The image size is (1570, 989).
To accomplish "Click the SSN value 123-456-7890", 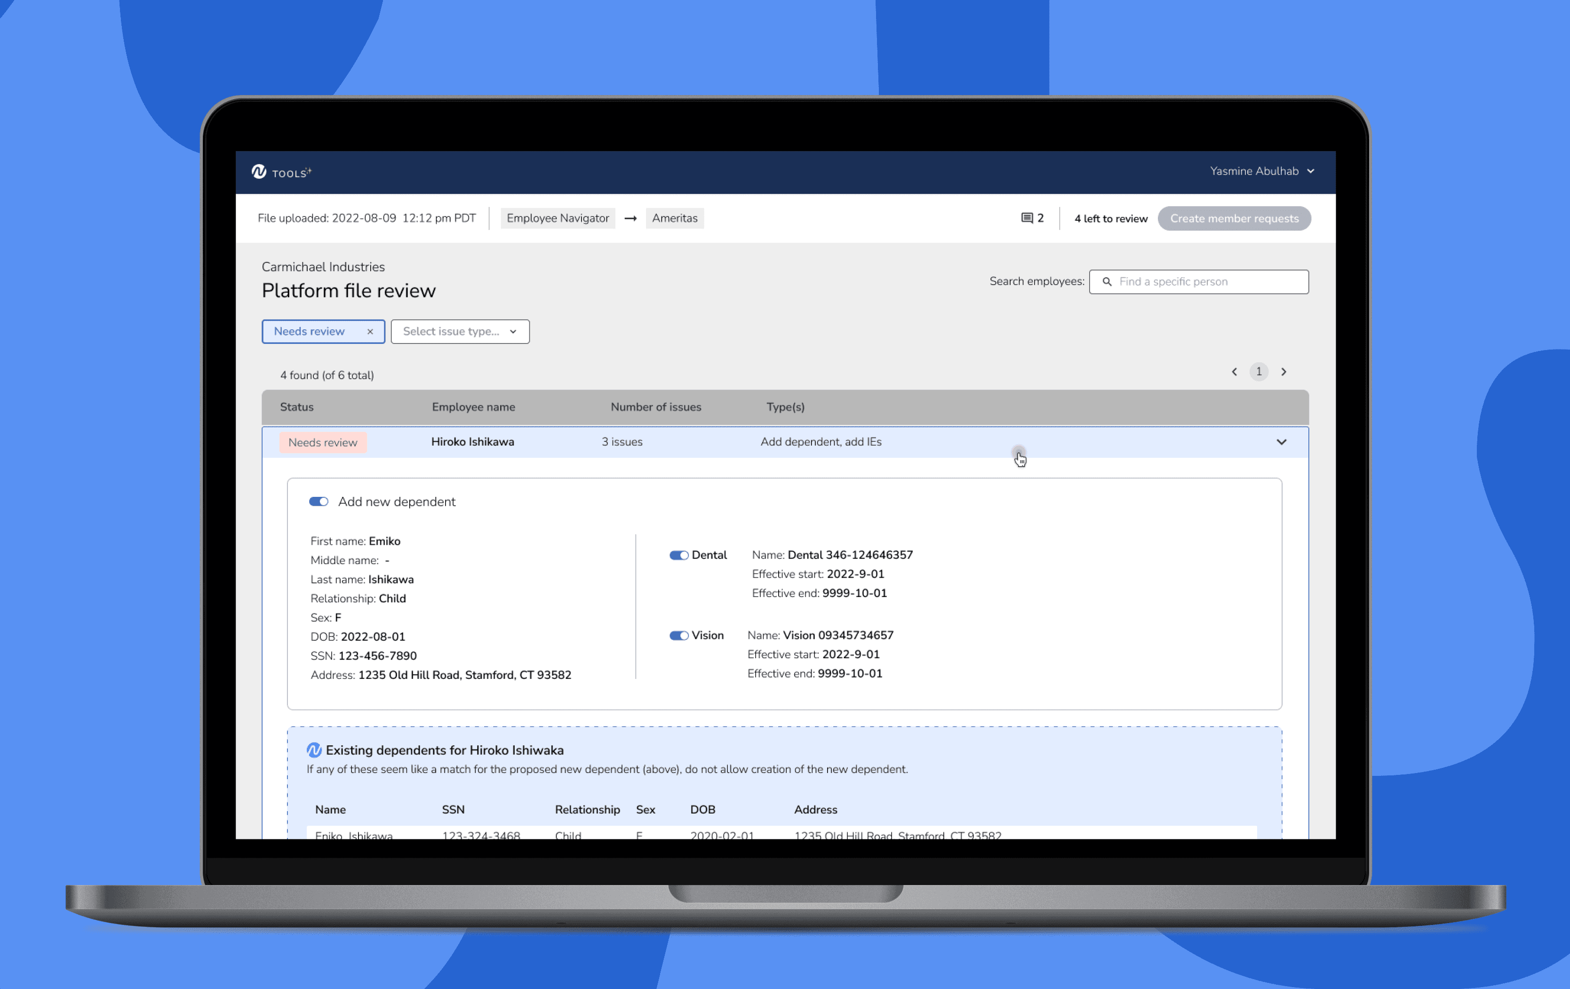I will 377,656.
